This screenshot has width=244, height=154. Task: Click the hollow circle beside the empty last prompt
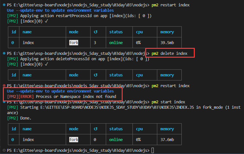tap(4, 150)
